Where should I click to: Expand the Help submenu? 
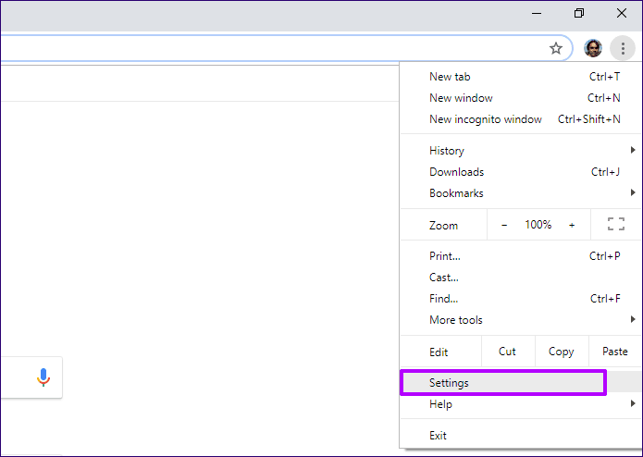(520, 404)
